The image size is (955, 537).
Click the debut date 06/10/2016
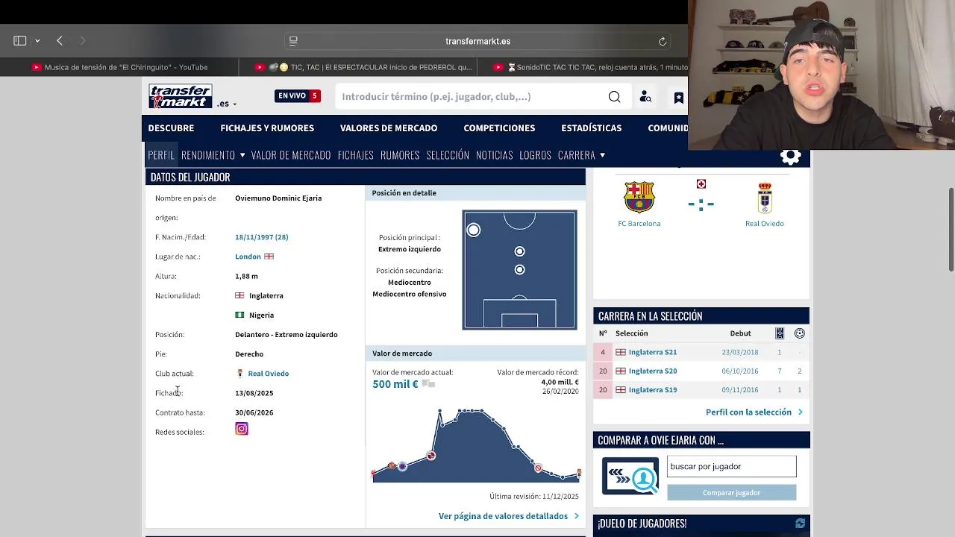tap(740, 371)
